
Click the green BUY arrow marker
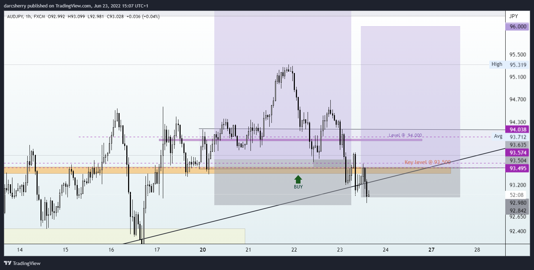coord(298,179)
